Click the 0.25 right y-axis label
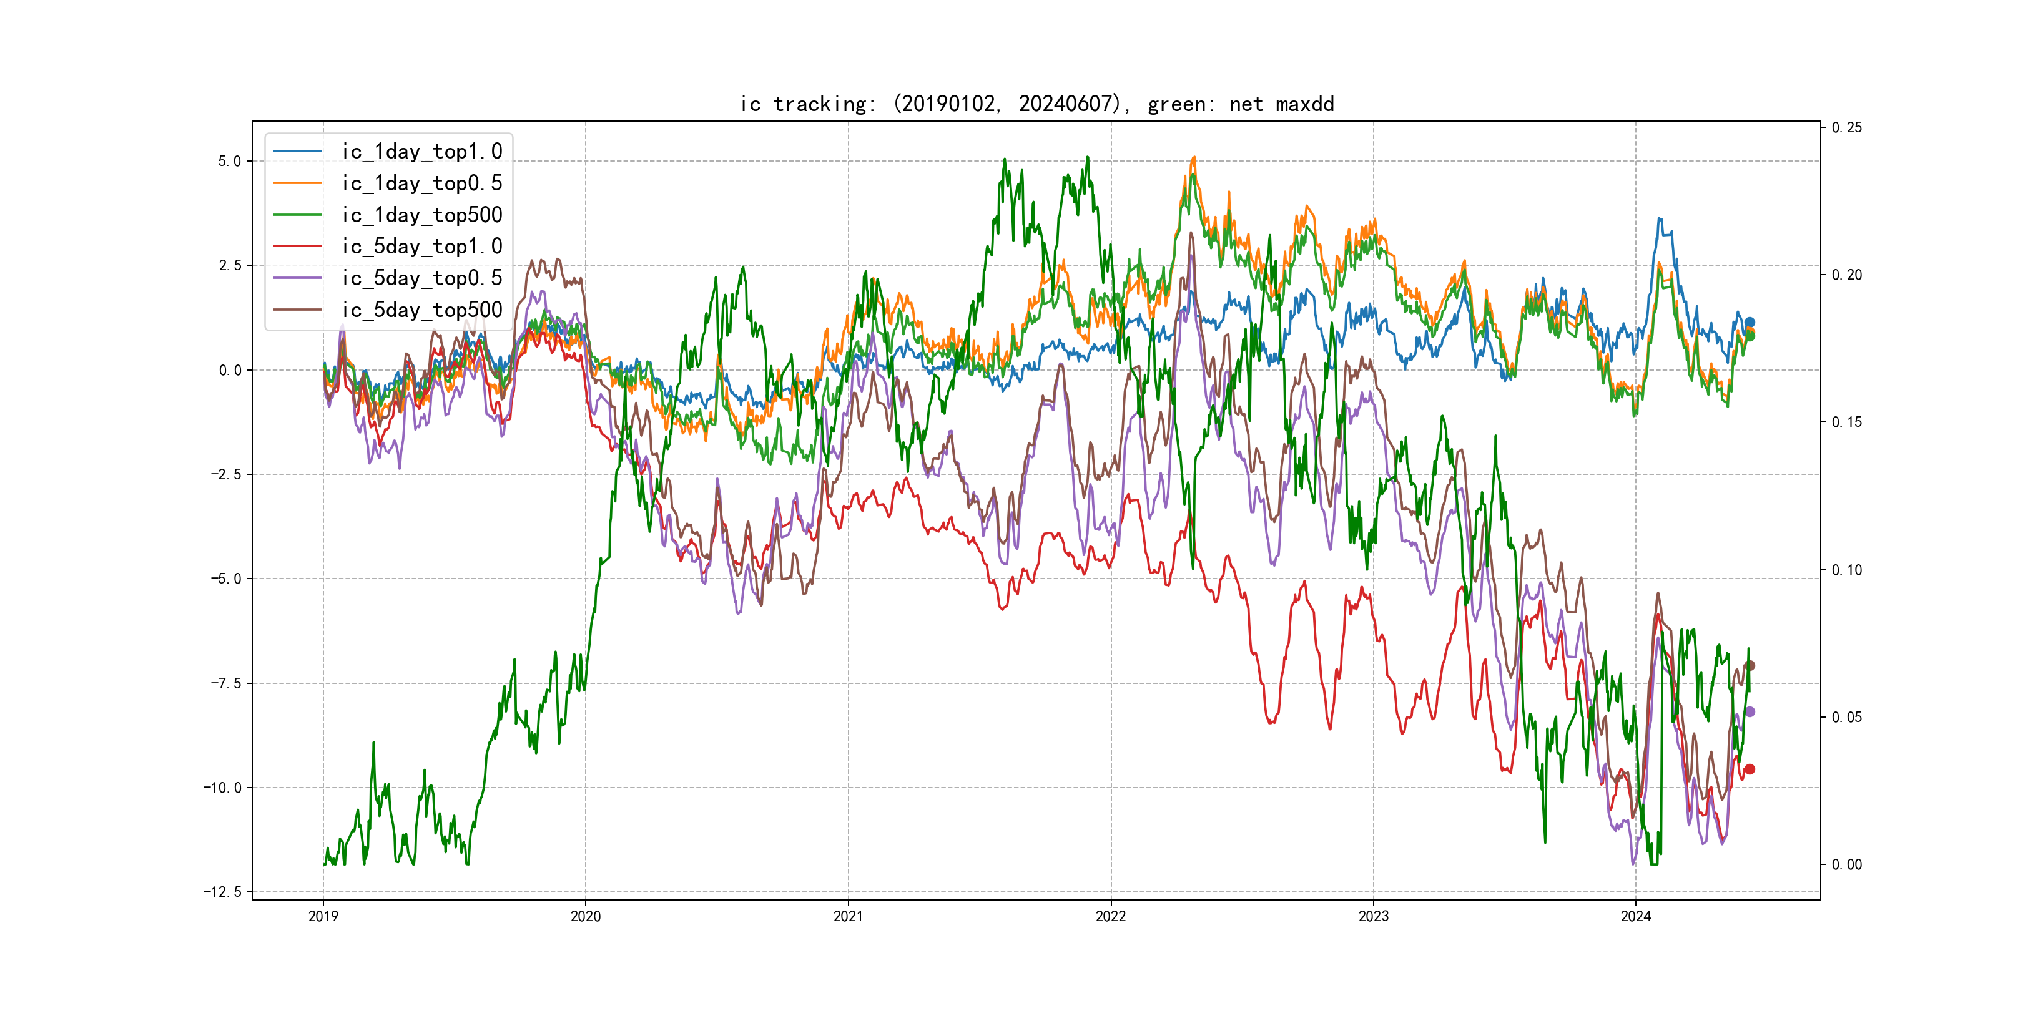 [x=1846, y=128]
